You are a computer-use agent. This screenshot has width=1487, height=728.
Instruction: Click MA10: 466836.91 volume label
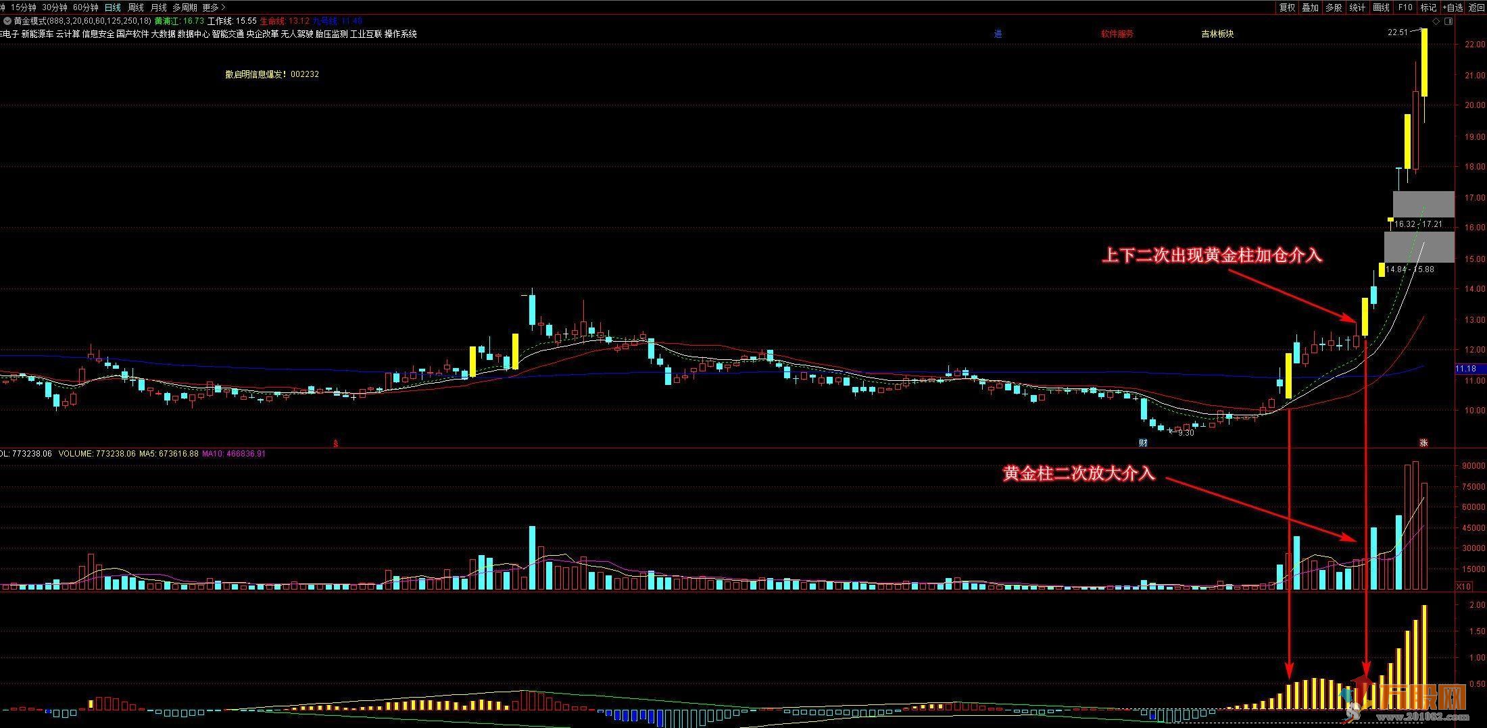pos(234,454)
